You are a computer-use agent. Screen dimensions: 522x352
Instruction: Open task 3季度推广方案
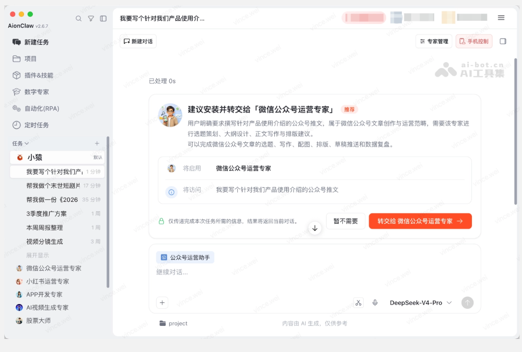click(x=57, y=213)
